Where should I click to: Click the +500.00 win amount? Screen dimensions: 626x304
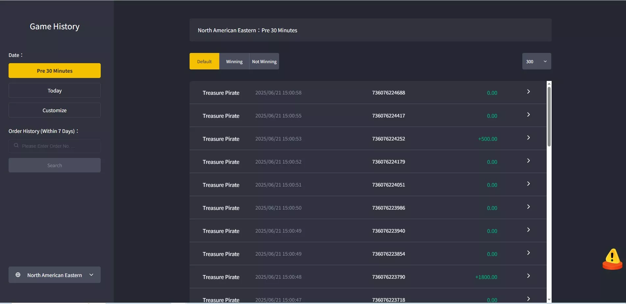(x=487, y=139)
